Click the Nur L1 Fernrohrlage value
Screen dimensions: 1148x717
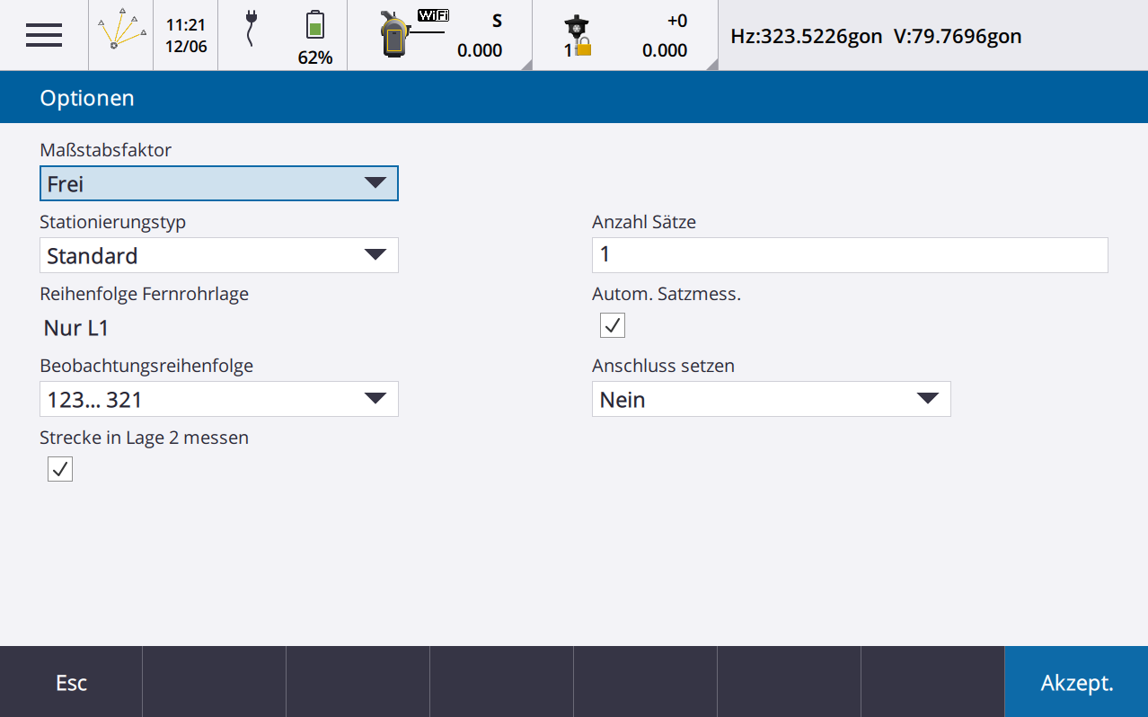pos(76,328)
